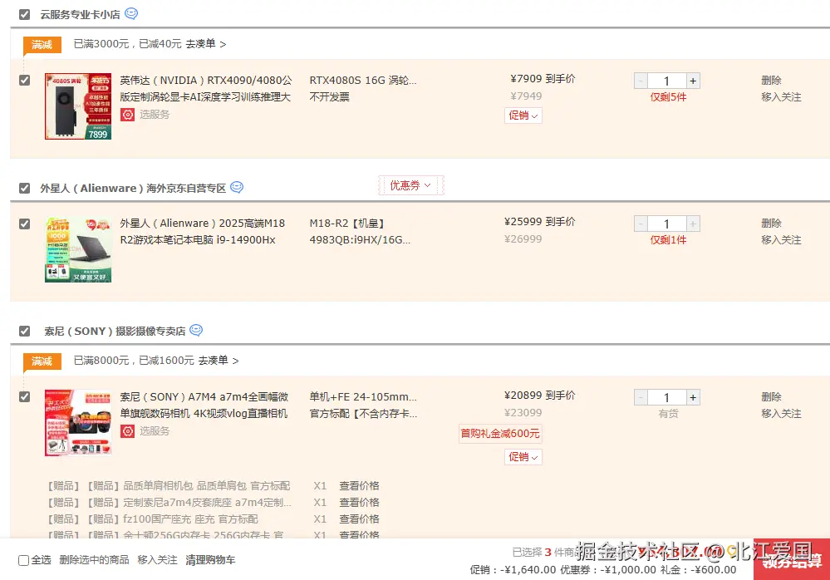Click 选服务 icon under NVIDIA RTX4090 item
Screen dimensions: 830x580
click(x=128, y=115)
